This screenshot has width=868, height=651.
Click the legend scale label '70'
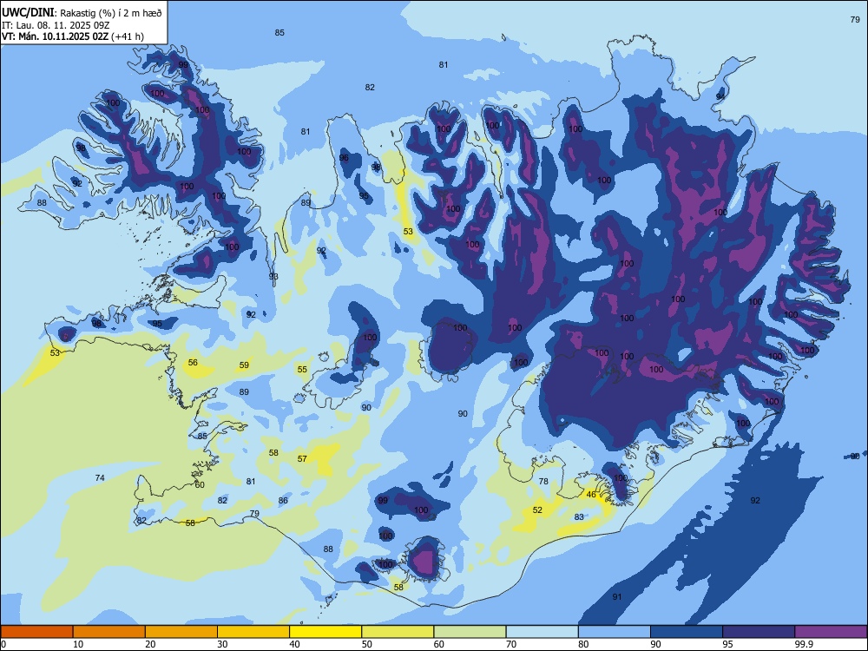click(x=511, y=644)
